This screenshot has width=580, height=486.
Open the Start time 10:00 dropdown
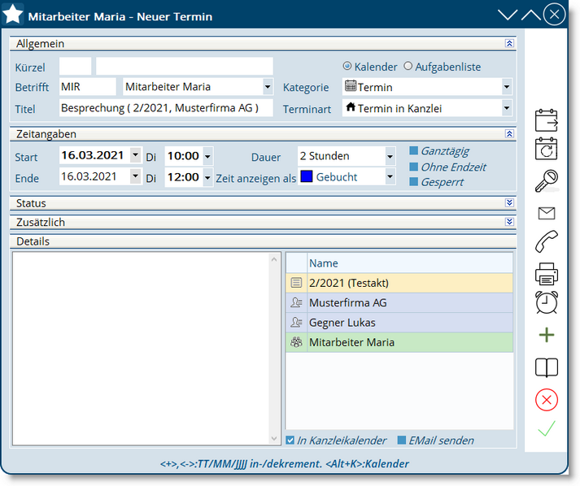point(207,156)
